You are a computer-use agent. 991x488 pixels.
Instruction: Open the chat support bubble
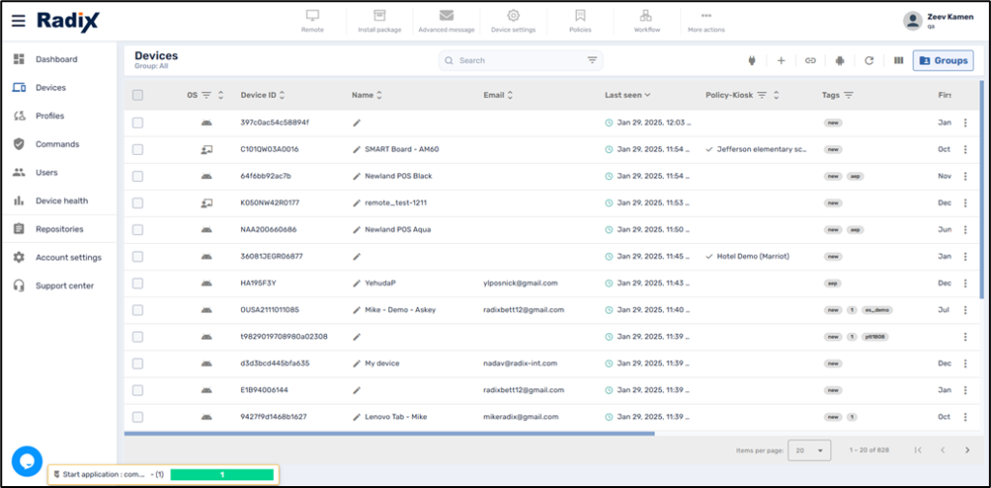pos(26,460)
